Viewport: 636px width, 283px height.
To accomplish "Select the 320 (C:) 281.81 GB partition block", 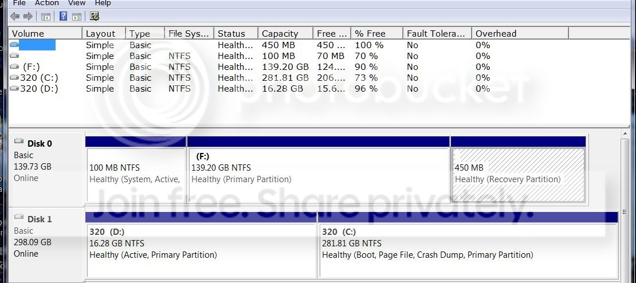I will 468,245.
